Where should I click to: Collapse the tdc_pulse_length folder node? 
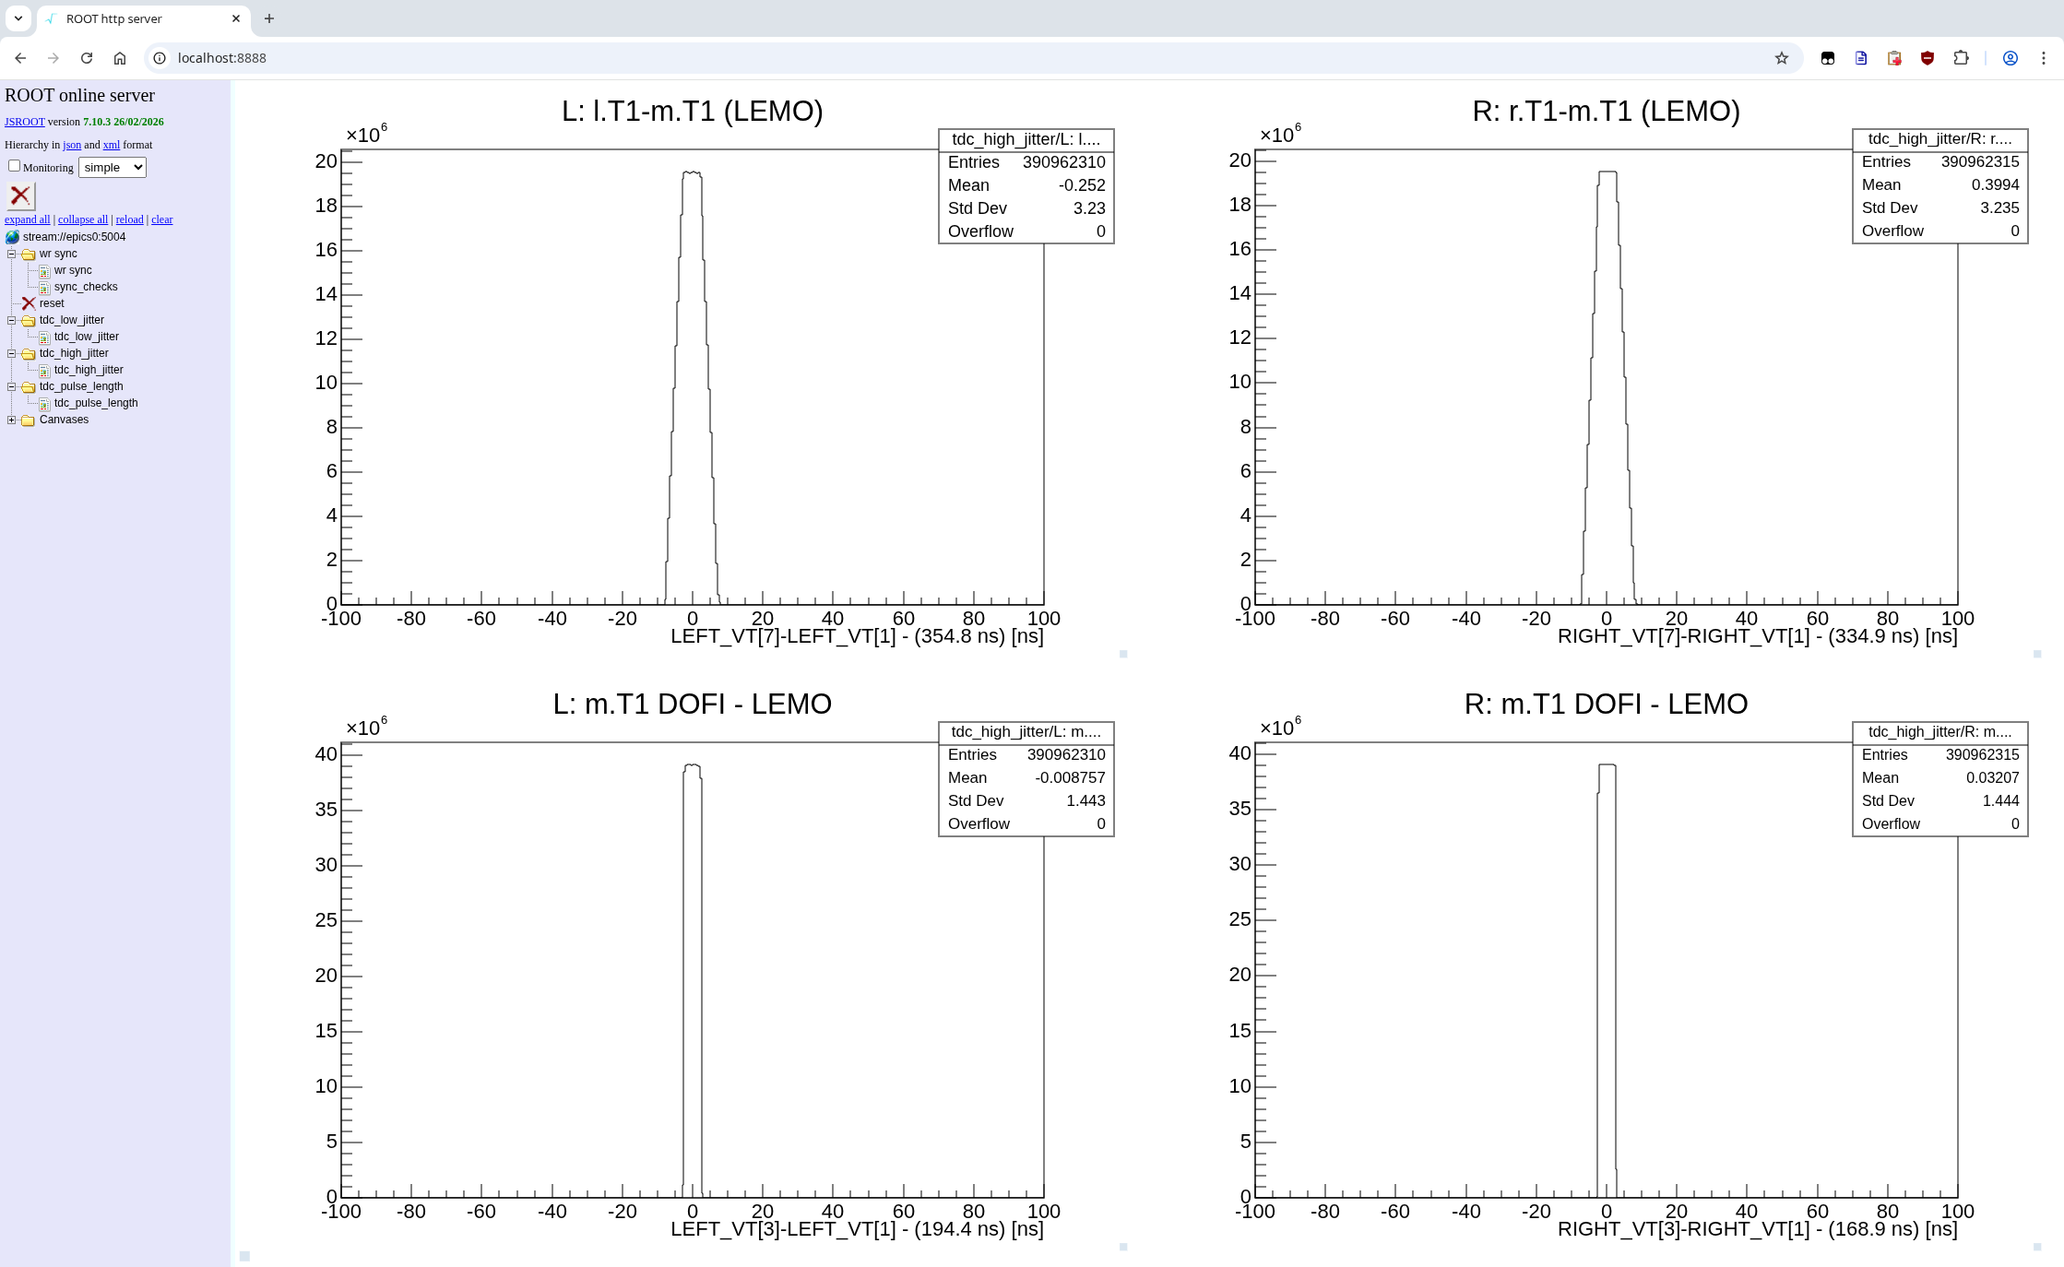[x=12, y=386]
